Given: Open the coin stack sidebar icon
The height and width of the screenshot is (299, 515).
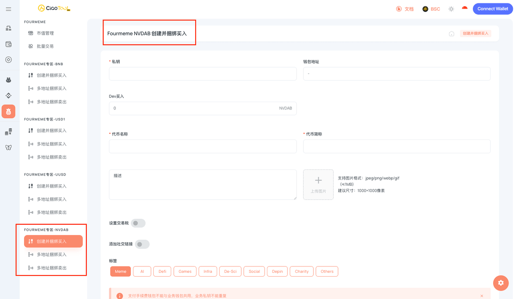Looking at the screenshot, I should (x=9, y=132).
